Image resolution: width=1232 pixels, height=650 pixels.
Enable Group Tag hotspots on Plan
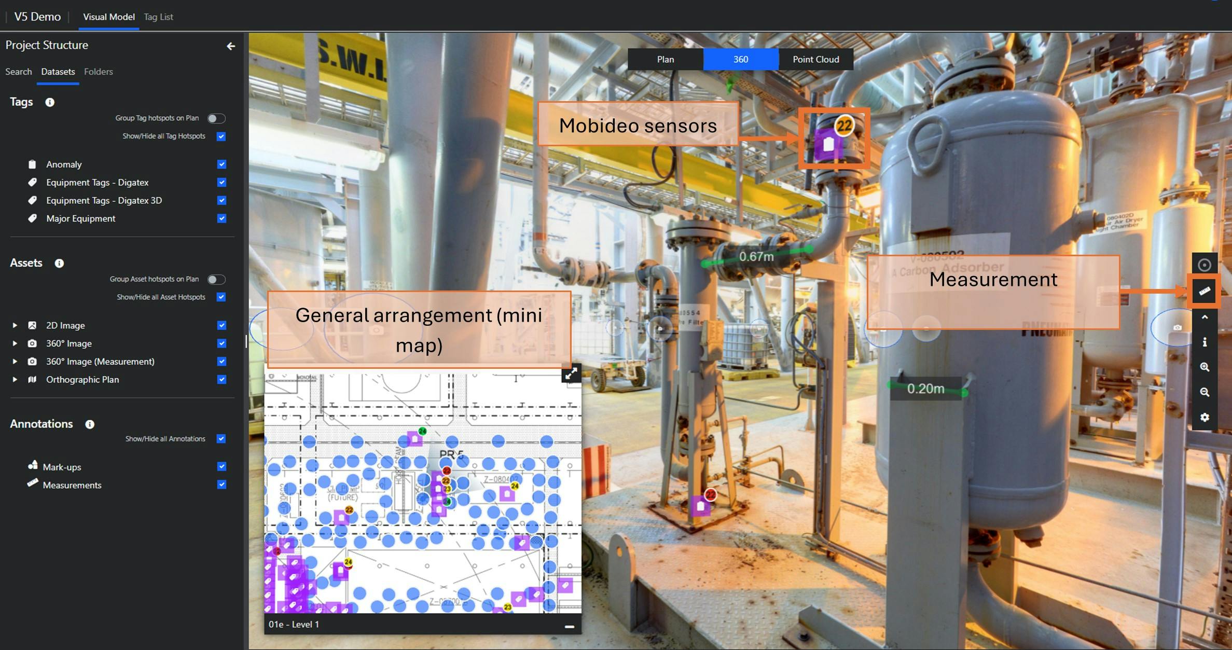coord(217,118)
